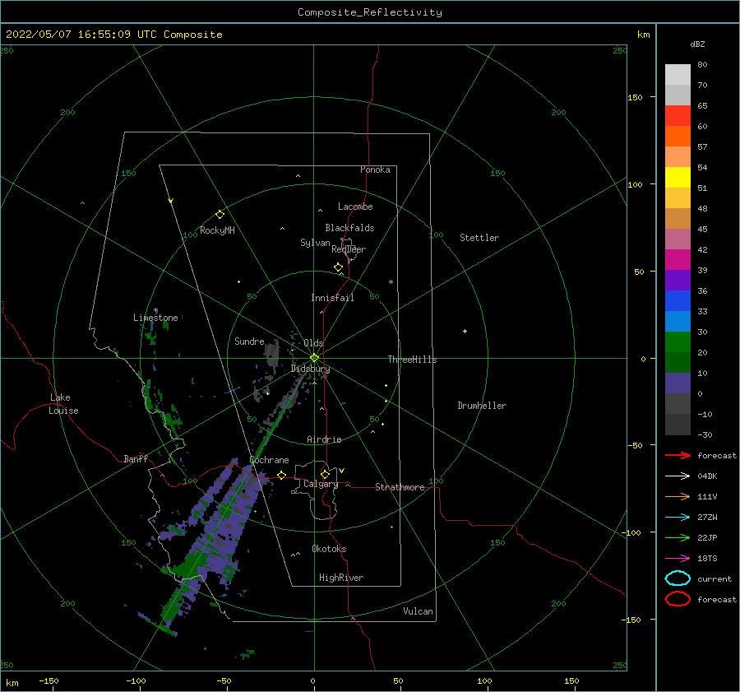740x692 pixels.
Task: Click the white 04DK arrow icon
Action: click(x=678, y=476)
